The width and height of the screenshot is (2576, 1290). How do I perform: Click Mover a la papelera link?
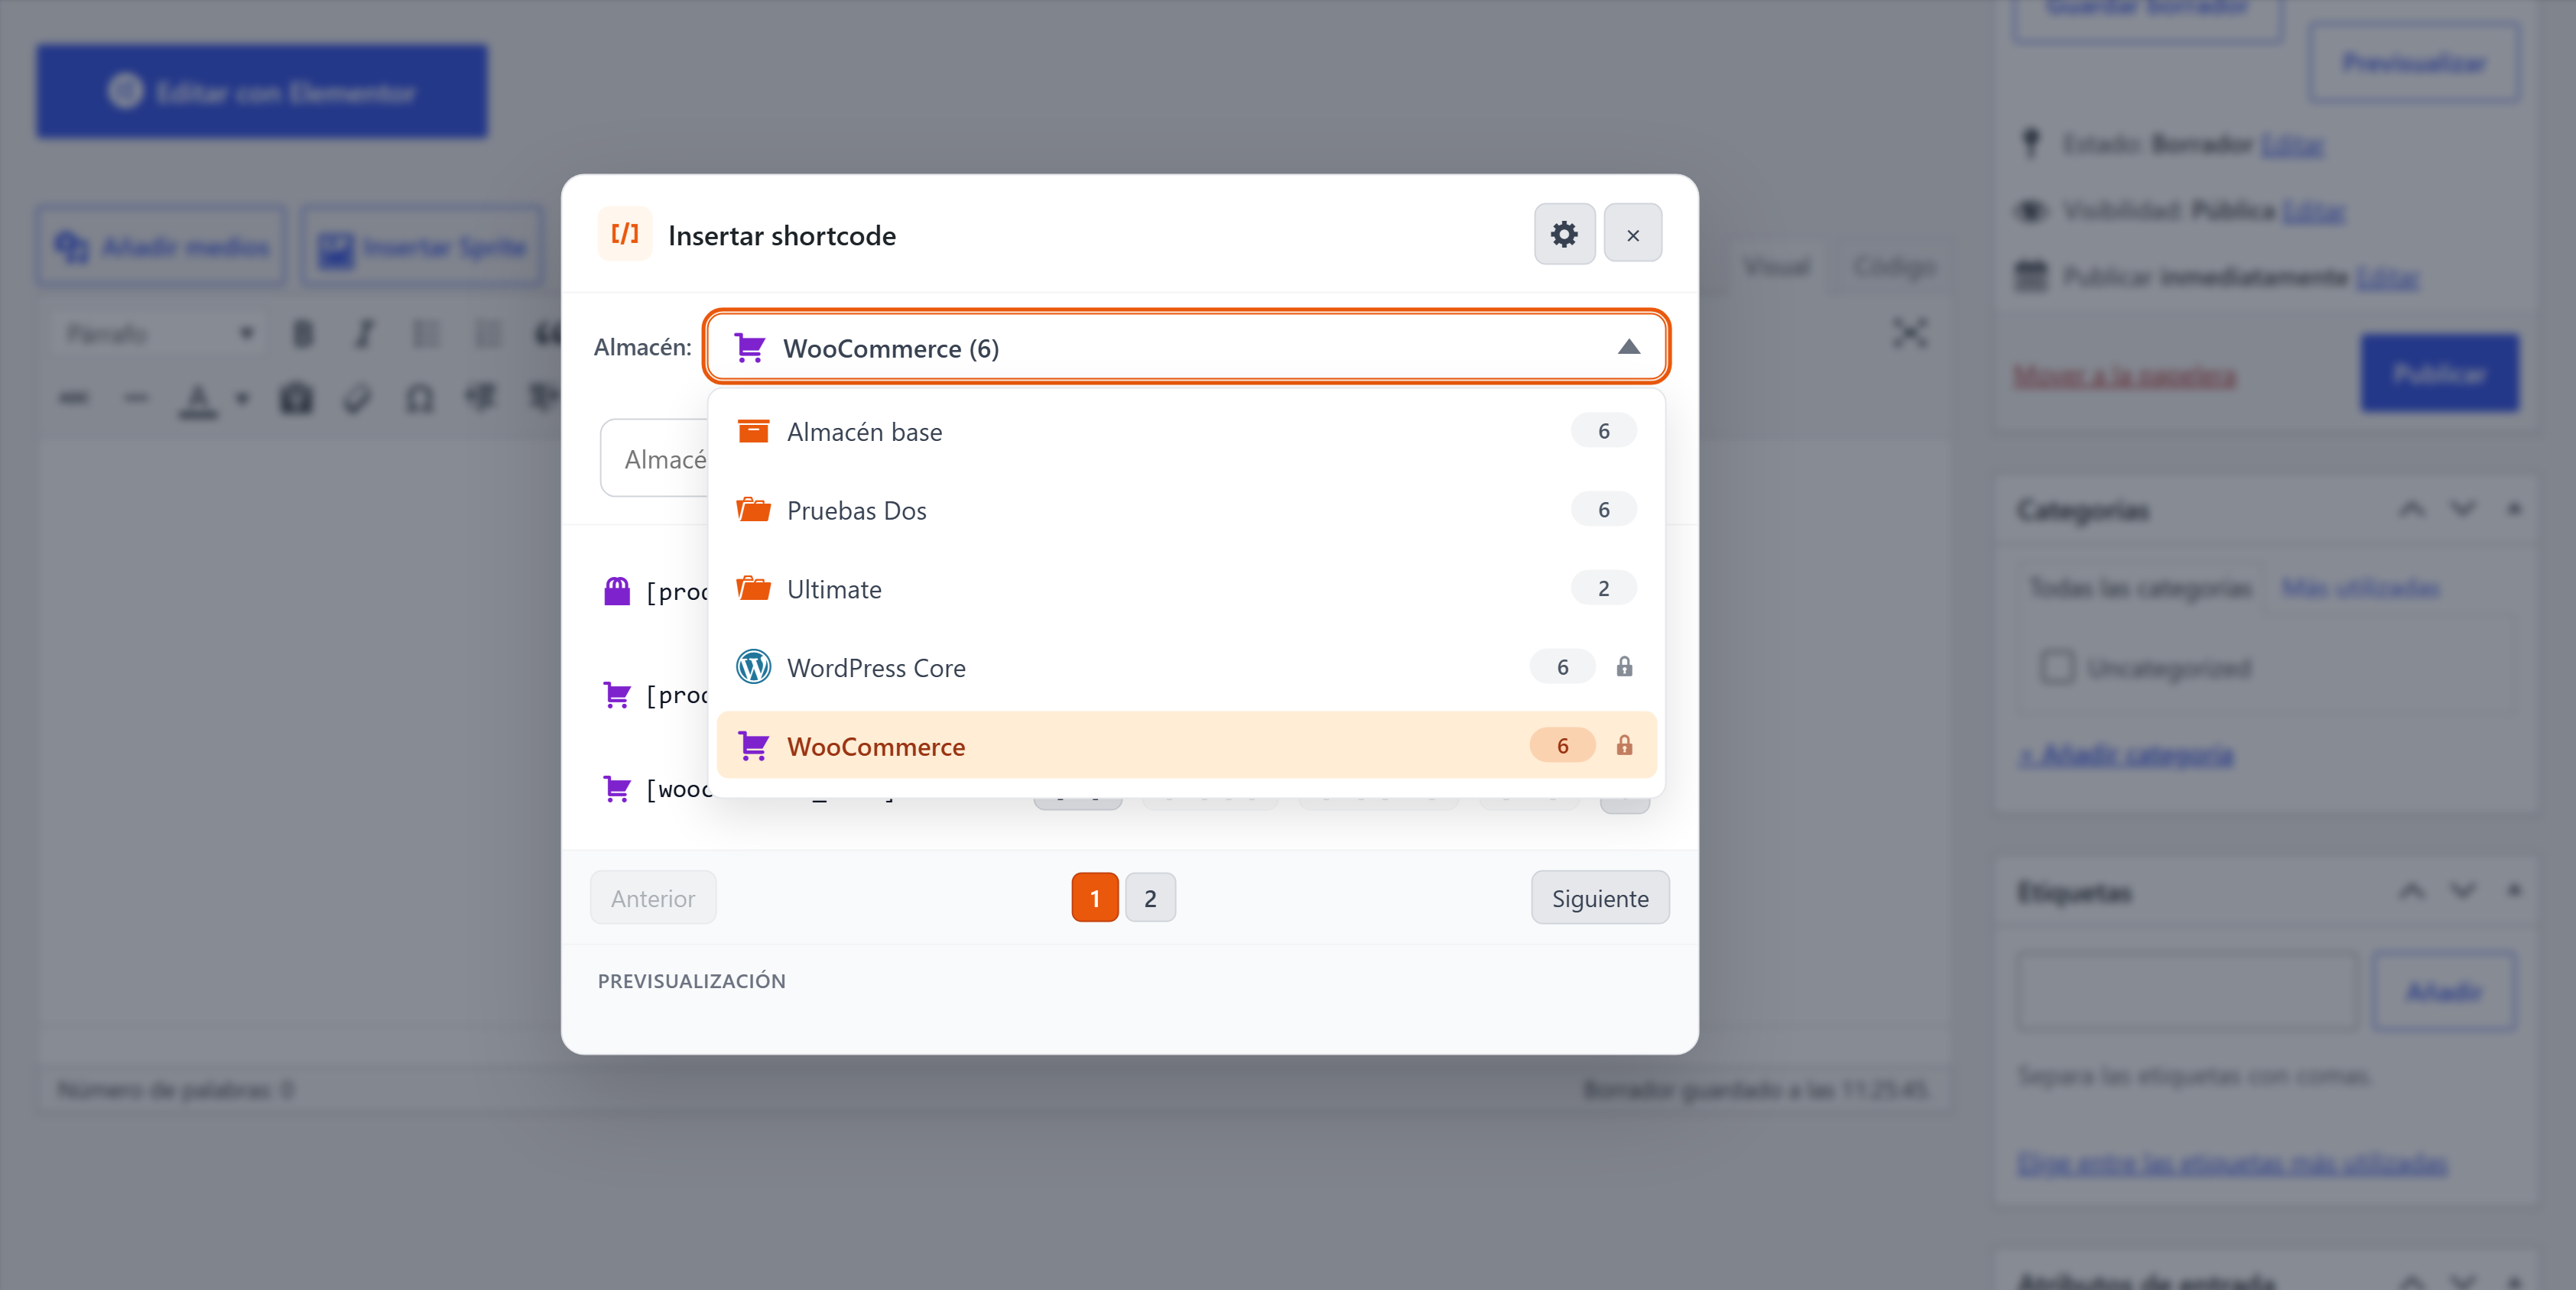(2124, 376)
